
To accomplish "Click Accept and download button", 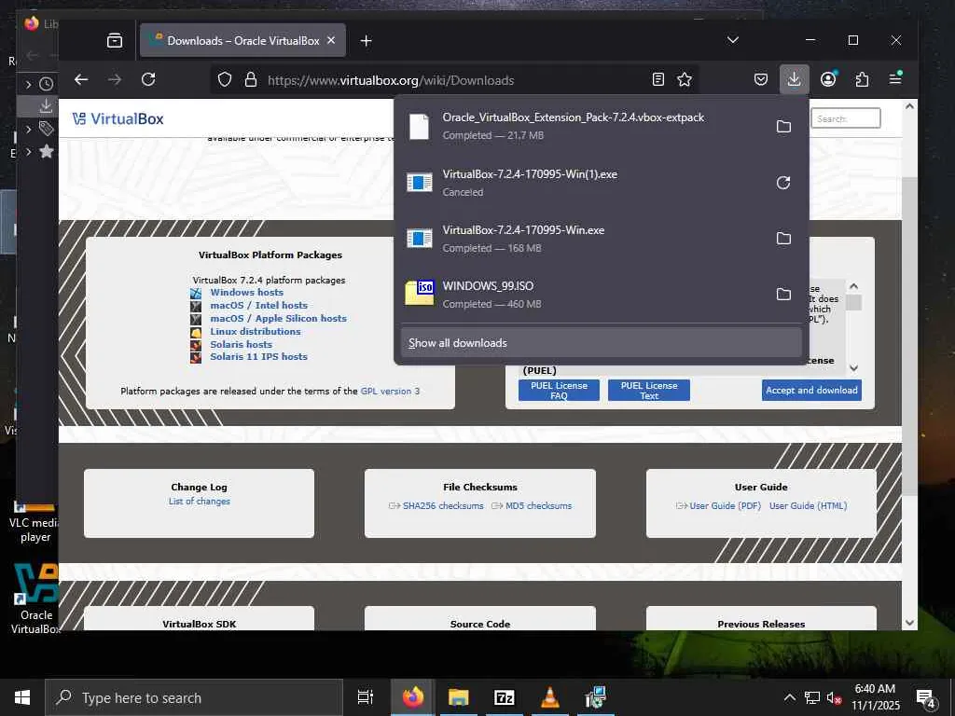I will 811,391.
